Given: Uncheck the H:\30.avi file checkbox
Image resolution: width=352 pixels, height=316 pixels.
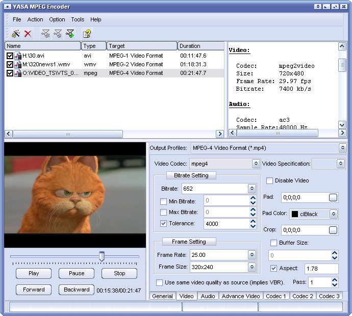Looking at the screenshot, I should (10, 56).
